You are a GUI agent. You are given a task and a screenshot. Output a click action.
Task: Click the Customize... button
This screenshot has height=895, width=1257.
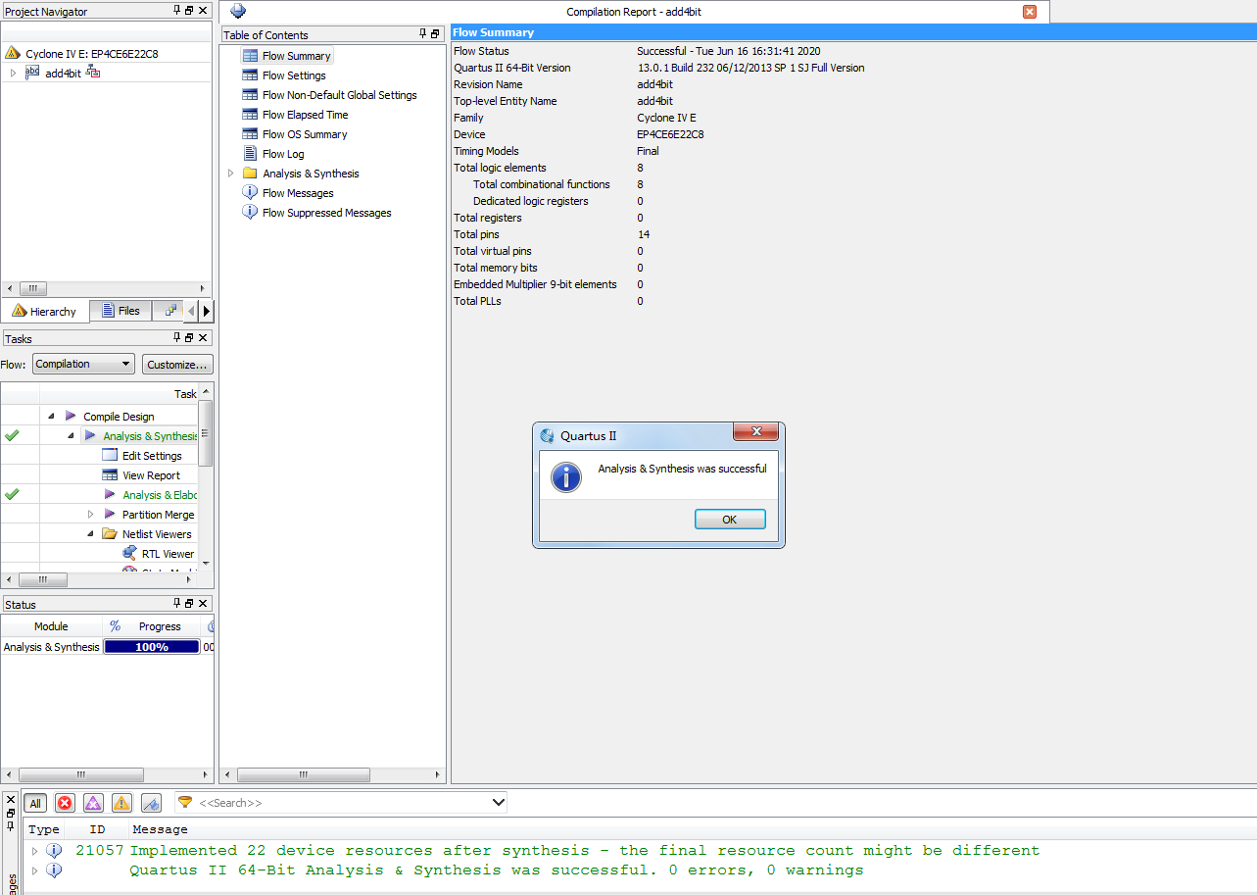[177, 364]
